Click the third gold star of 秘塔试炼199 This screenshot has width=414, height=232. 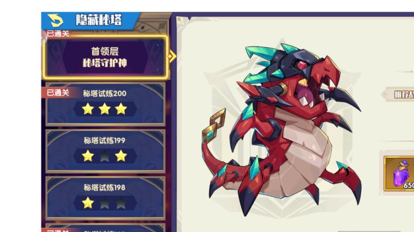click(x=121, y=156)
